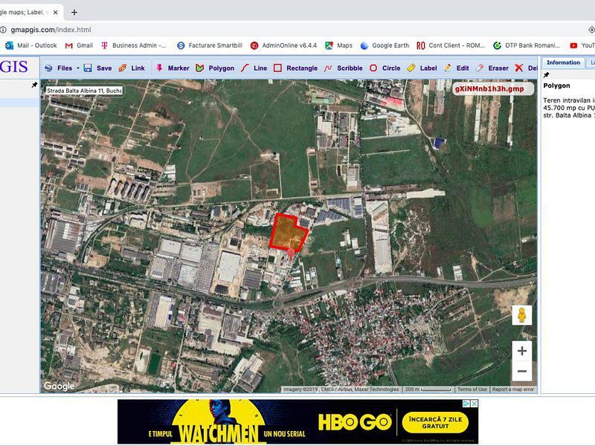Switch to the Information tab
The width and height of the screenshot is (595, 446).
click(563, 62)
